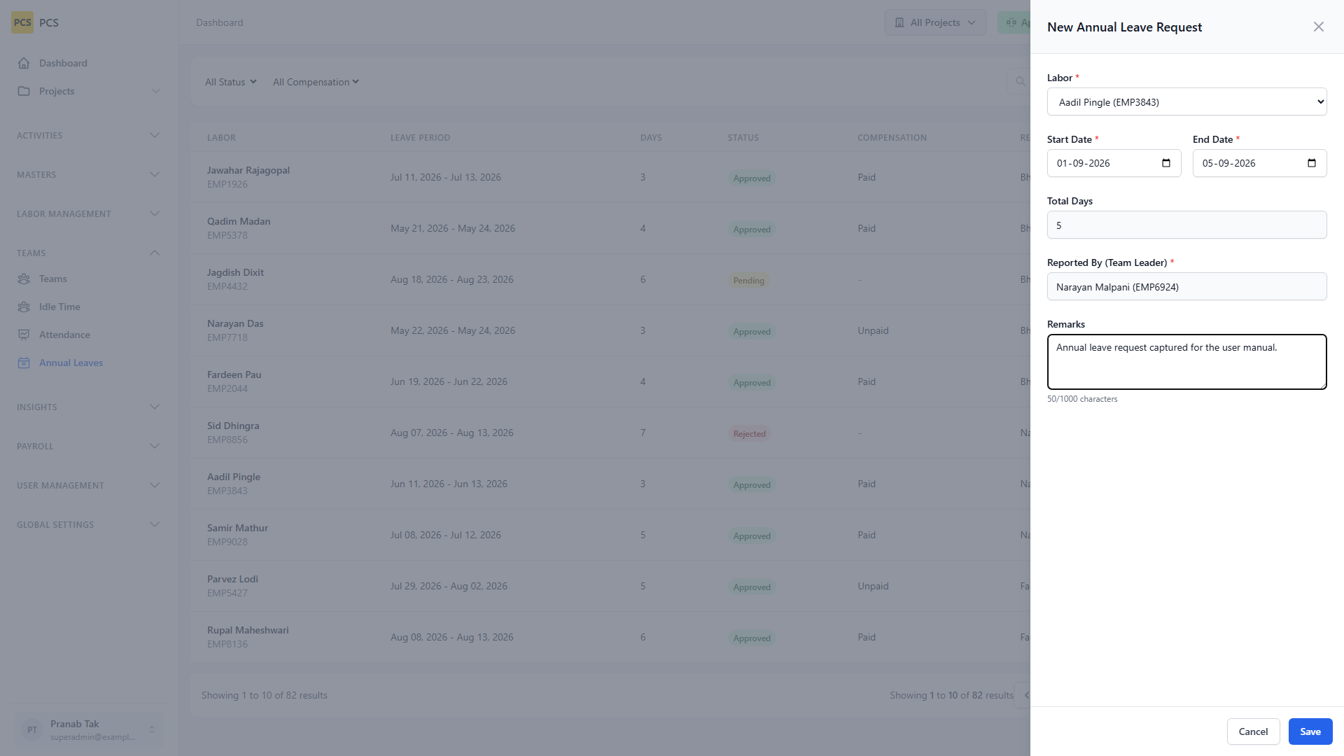Close the New Annual Leave Request panel
1344x756 pixels.
1319,27
